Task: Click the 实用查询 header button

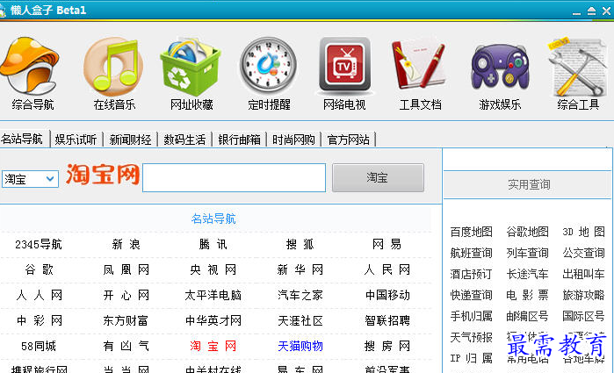Action: 529,184
